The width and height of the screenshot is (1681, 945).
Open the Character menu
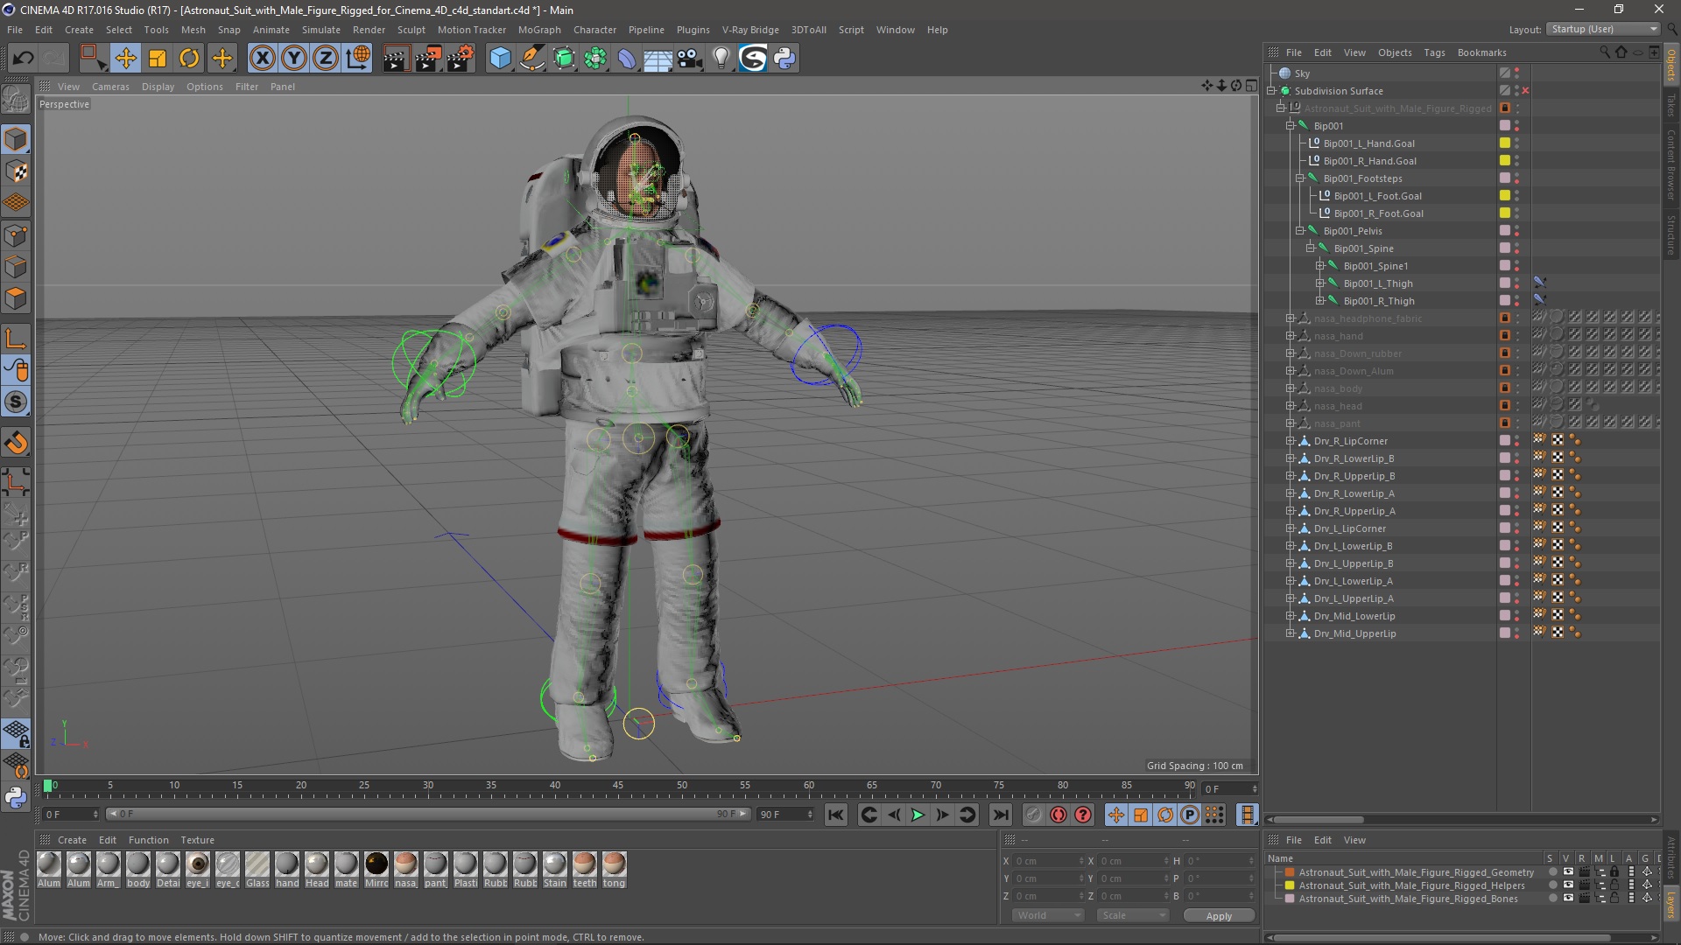(594, 30)
